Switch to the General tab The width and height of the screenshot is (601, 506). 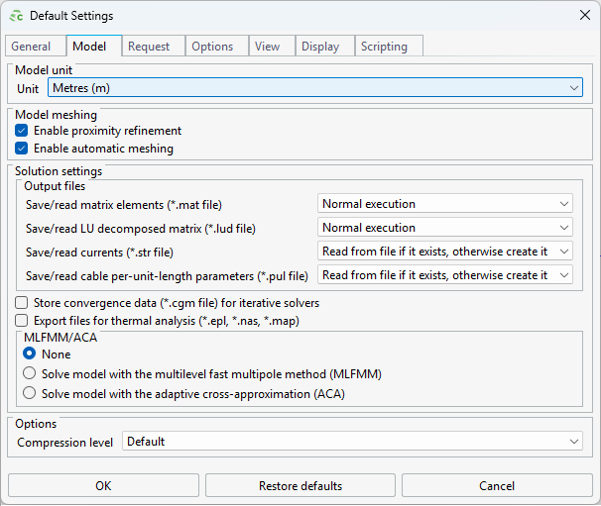click(32, 47)
